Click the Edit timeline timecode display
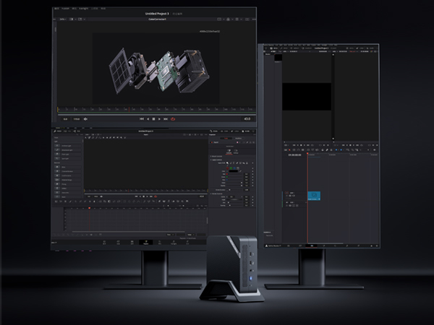 coord(295,155)
